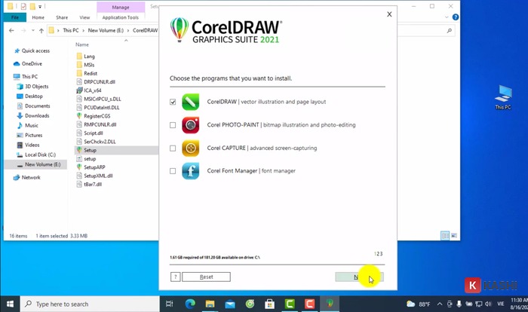Open the Home ribbon tab
Screen dimensions: 528x312
coord(38,17)
